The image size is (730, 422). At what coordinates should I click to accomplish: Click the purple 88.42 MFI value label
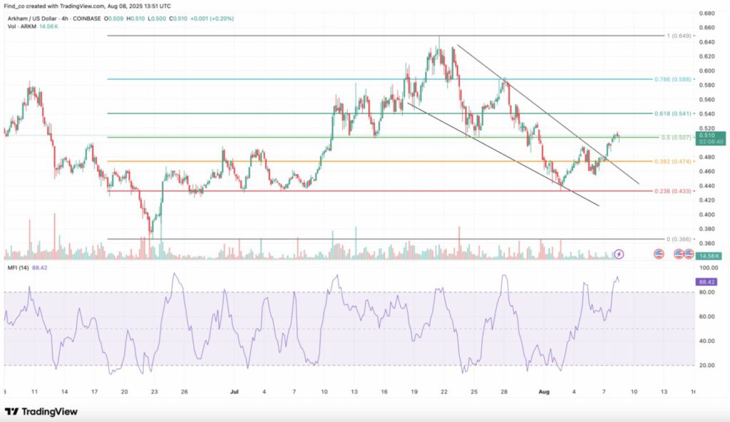point(706,282)
